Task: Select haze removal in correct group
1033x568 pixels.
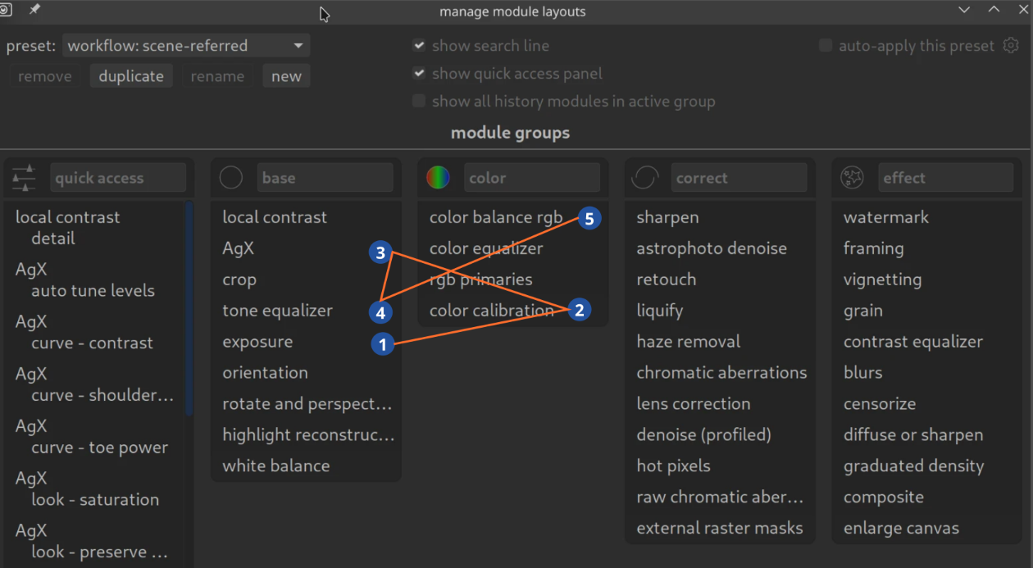Action: click(x=688, y=342)
